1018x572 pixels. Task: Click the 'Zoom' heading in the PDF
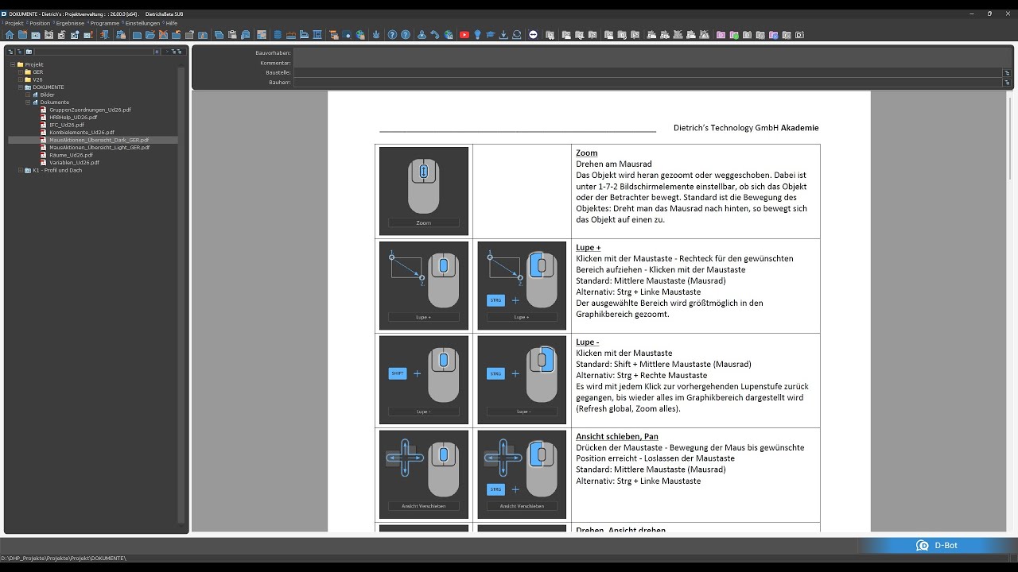point(586,153)
